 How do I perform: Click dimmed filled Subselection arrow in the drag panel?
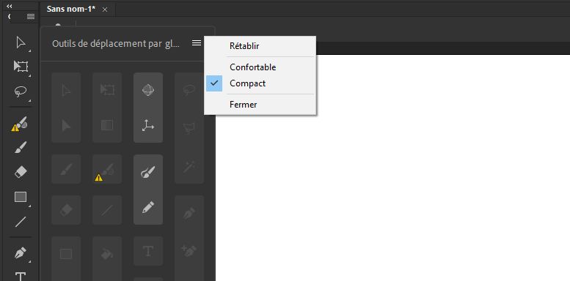click(x=66, y=125)
